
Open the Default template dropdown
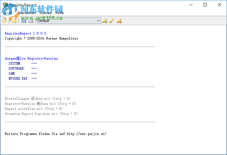(x=69, y=21)
